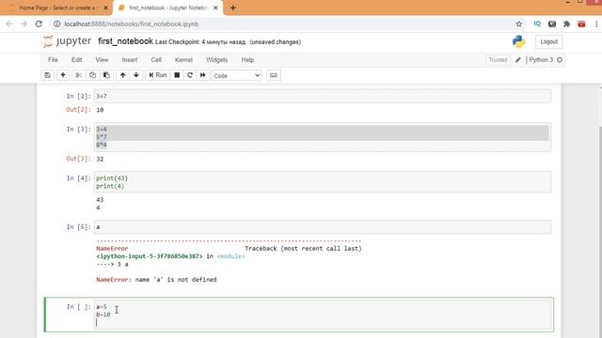This screenshot has width=602, height=338.
Task: Open the Widgets menu
Action: click(216, 60)
